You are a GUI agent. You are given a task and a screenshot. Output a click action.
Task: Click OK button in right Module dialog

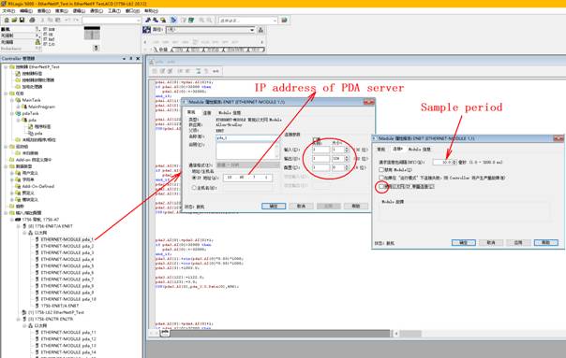click(464, 243)
